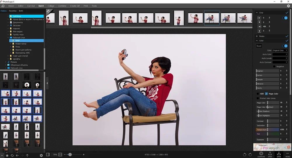Open the Create GIF tab

click(x=75, y=6)
